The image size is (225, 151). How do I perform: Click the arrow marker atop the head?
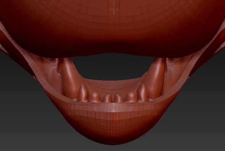click(114, 8)
